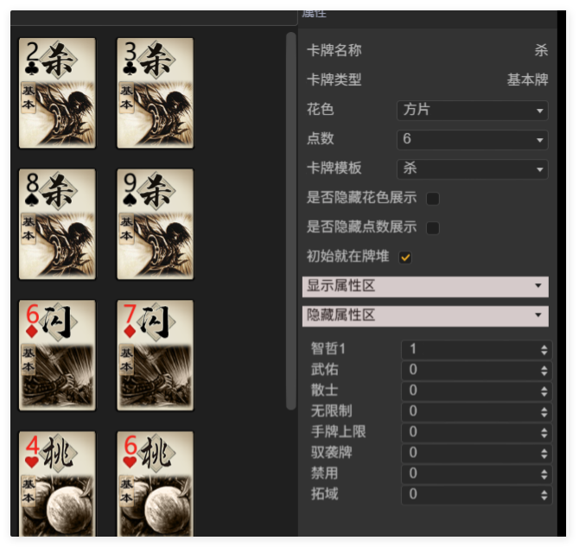Uncheck 初始就在牌堆 checkbox
The image size is (579, 547).
click(405, 258)
